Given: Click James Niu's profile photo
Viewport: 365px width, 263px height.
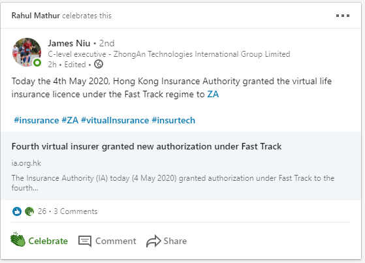Looking at the screenshot, I should tap(27, 52).
